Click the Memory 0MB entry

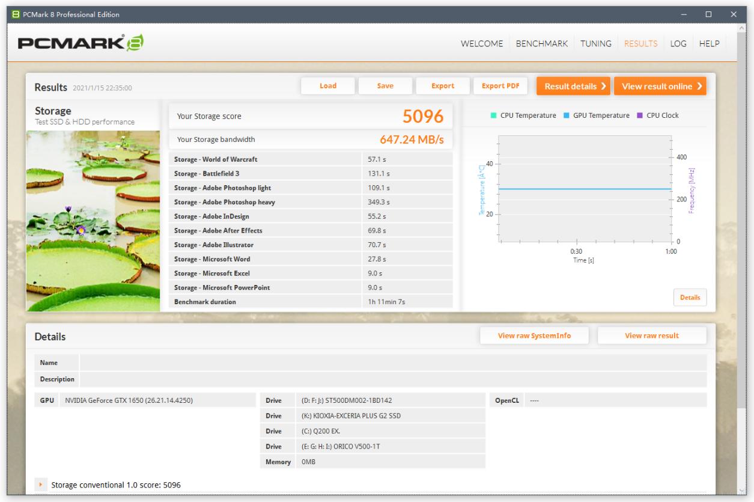[374, 461]
